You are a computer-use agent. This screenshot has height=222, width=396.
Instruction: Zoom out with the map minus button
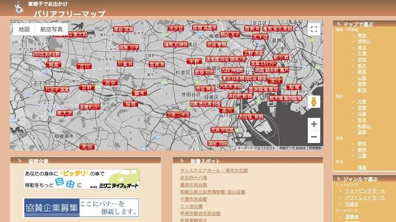pos(314,137)
